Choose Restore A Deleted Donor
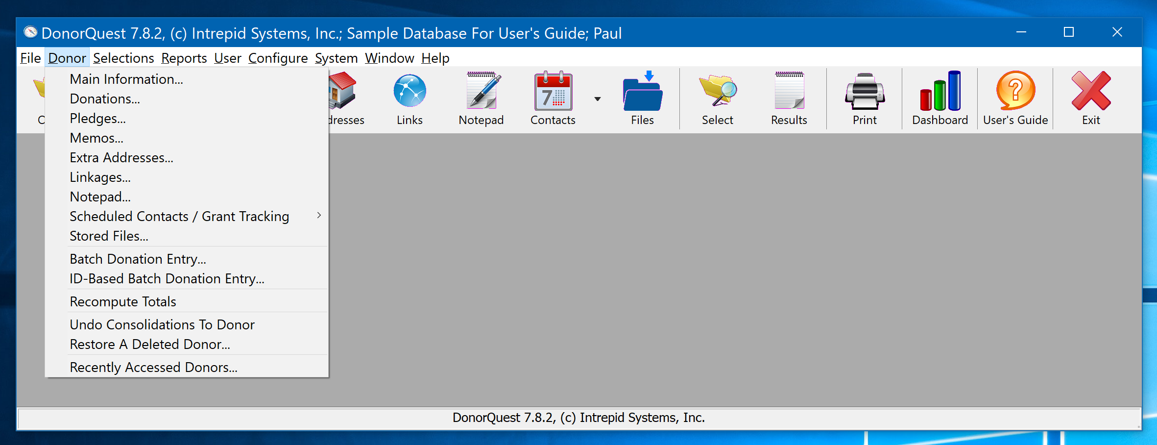This screenshot has width=1157, height=445. [x=187, y=344]
